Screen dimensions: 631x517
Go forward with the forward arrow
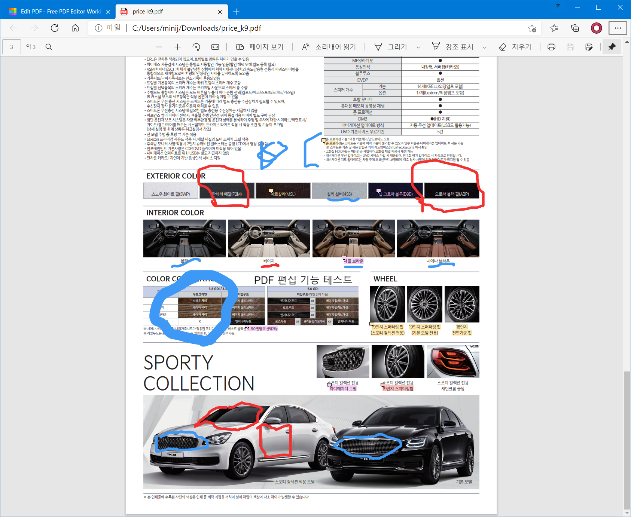[34, 28]
